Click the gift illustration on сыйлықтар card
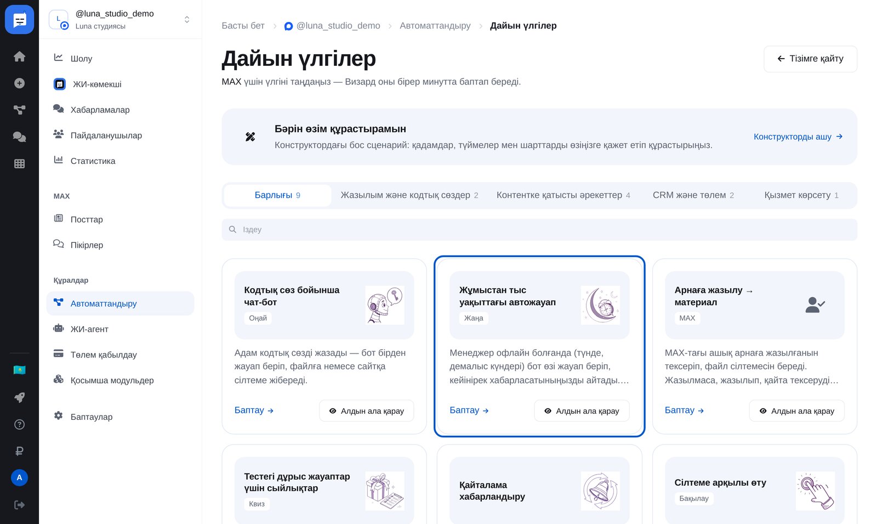Image resolution: width=877 pixels, height=524 pixels. tap(385, 491)
